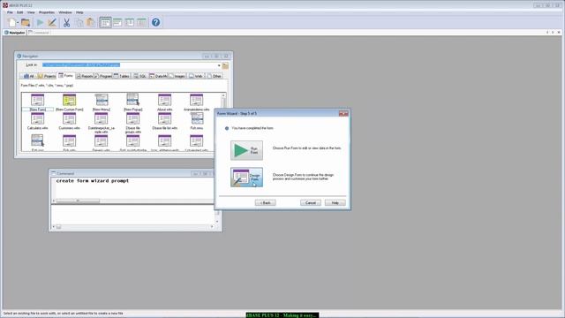Click the Command input pane horizontal scrollbar
Screen dimensions: 565x318
pos(132,201)
